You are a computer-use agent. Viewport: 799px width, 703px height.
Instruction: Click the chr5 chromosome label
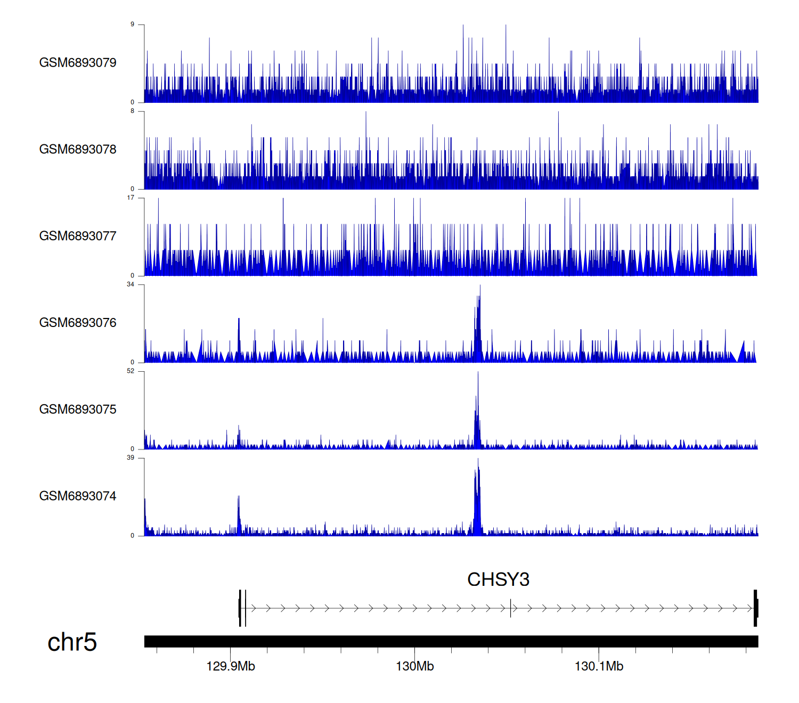tap(72, 642)
